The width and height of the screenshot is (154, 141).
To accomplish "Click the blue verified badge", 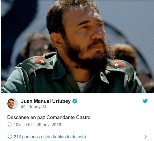I will coord(75,101).
